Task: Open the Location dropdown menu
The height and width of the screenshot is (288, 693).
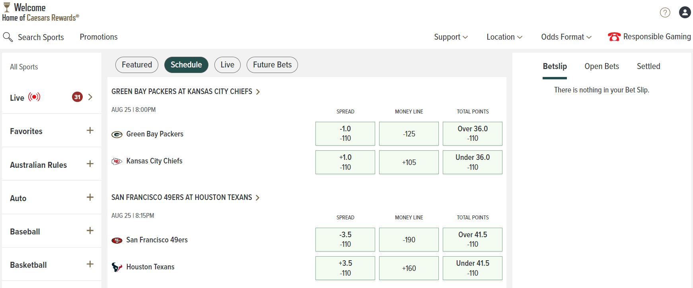Action: pos(504,37)
